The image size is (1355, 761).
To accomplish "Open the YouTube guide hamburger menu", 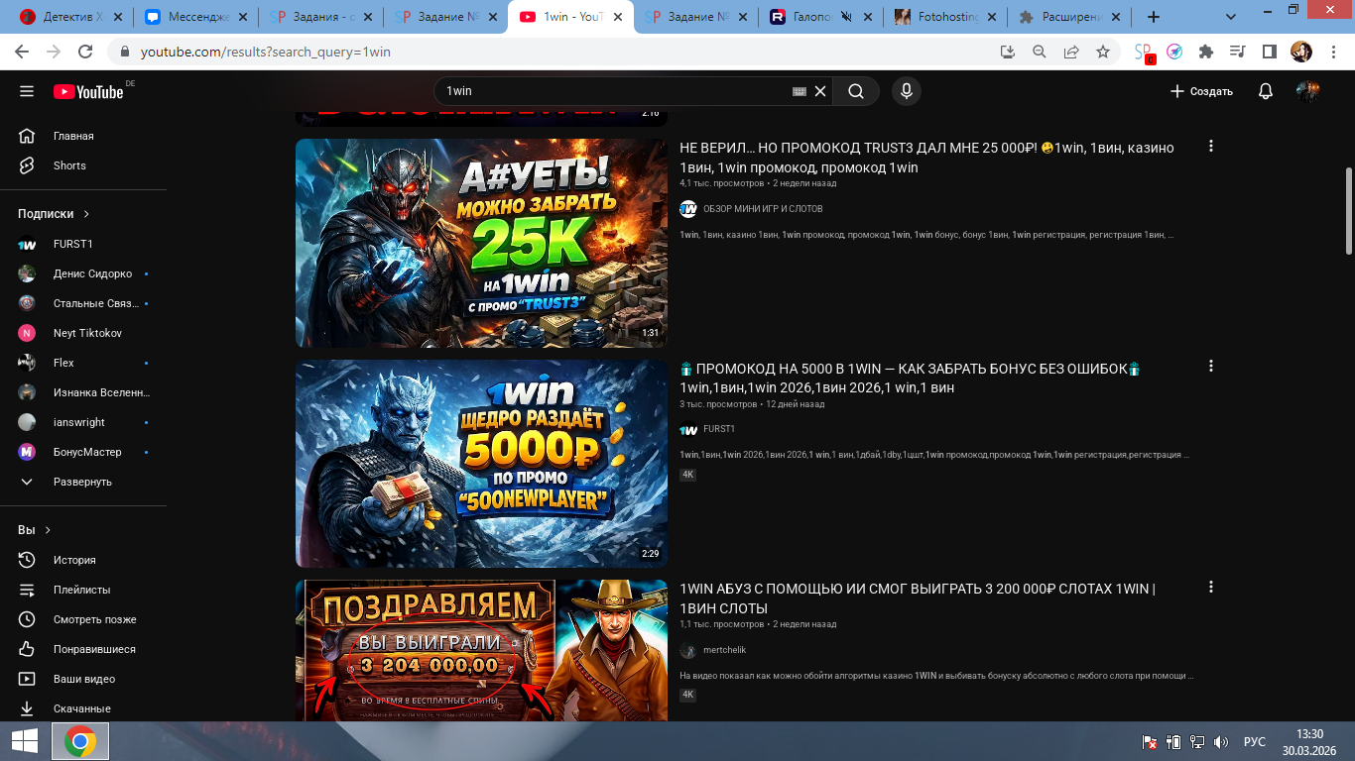I will (27, 91).
